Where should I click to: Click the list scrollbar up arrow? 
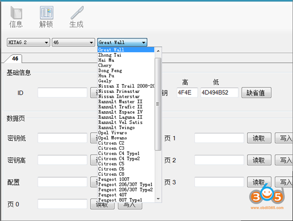point(158,51)
